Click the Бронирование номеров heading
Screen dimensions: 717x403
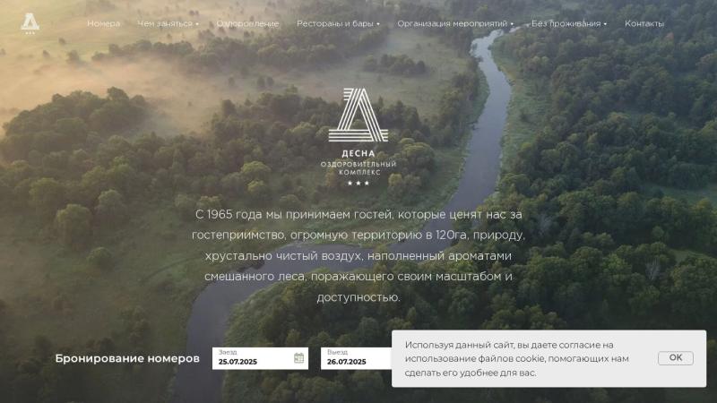[127, 358]
